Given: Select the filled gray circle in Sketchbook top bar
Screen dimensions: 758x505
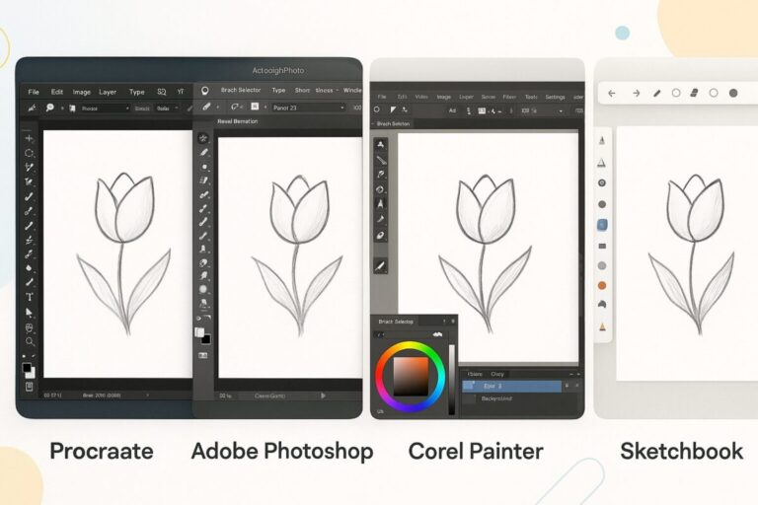Looking at the screenshot, I should (x=733, y=93).
